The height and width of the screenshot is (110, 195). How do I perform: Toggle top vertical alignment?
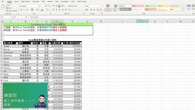pyautogui.click(x=54, y=6)
